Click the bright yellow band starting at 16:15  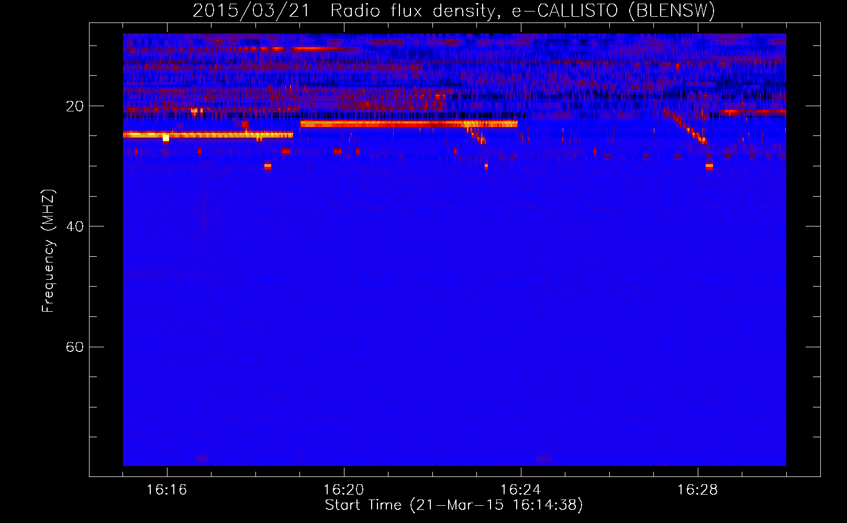click(208, 135)
